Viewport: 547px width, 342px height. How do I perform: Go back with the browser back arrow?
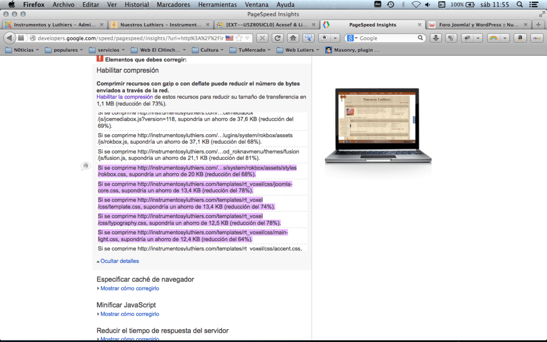coord(9,38)
